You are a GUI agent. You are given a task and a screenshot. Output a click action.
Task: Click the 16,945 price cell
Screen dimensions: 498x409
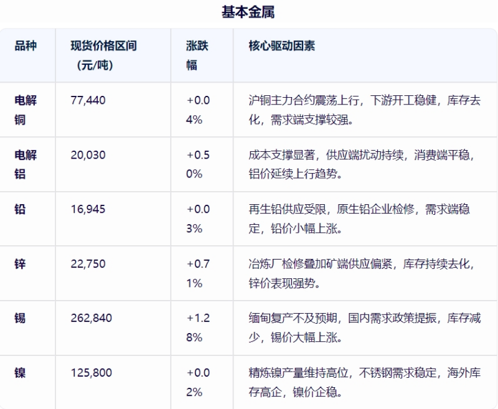click(x=88, y=210)
